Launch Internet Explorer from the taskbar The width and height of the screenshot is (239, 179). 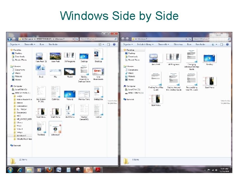pos(20,170)
